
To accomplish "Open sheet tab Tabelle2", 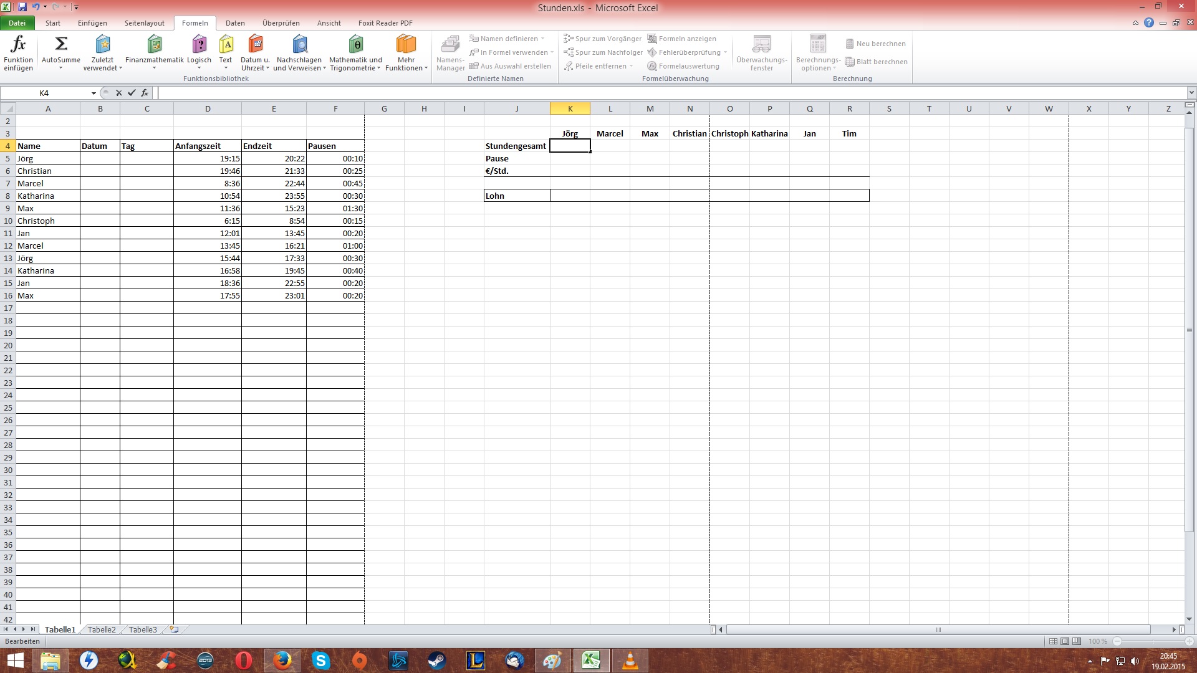I will click(x=102, y=629).
